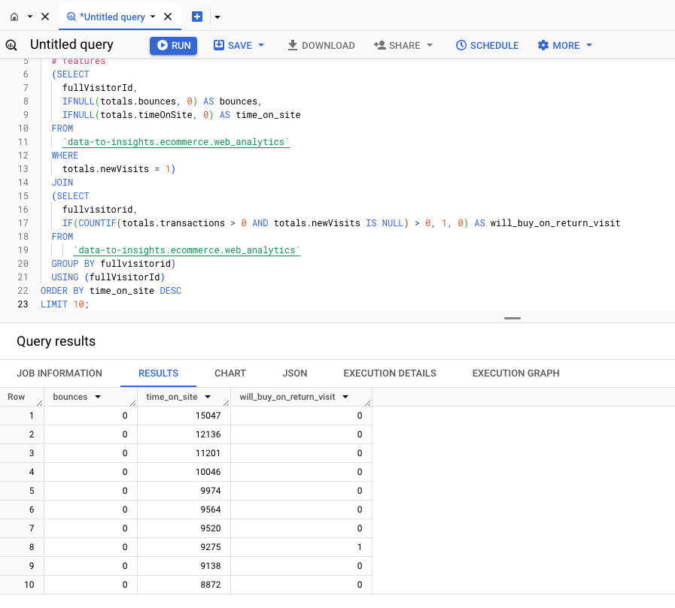Switch to JOB INFORMATION tab

[x=59, y=373]
